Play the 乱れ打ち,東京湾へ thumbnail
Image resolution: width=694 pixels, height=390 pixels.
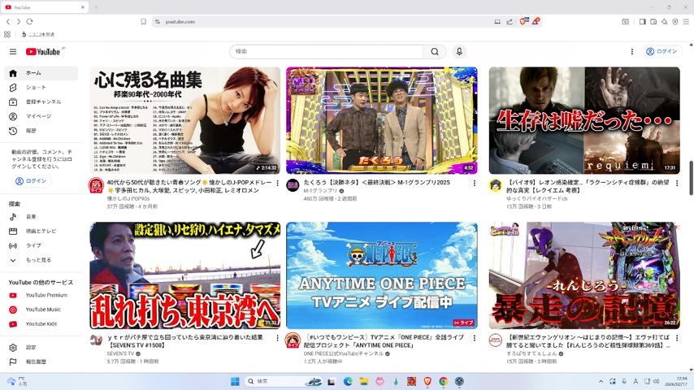point(185,275)
